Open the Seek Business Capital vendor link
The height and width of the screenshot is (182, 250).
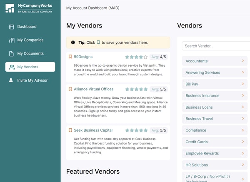click(x=93, y=130)
